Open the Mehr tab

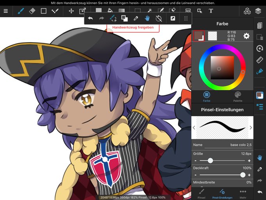pyautogui.click(x=243, y=194)
